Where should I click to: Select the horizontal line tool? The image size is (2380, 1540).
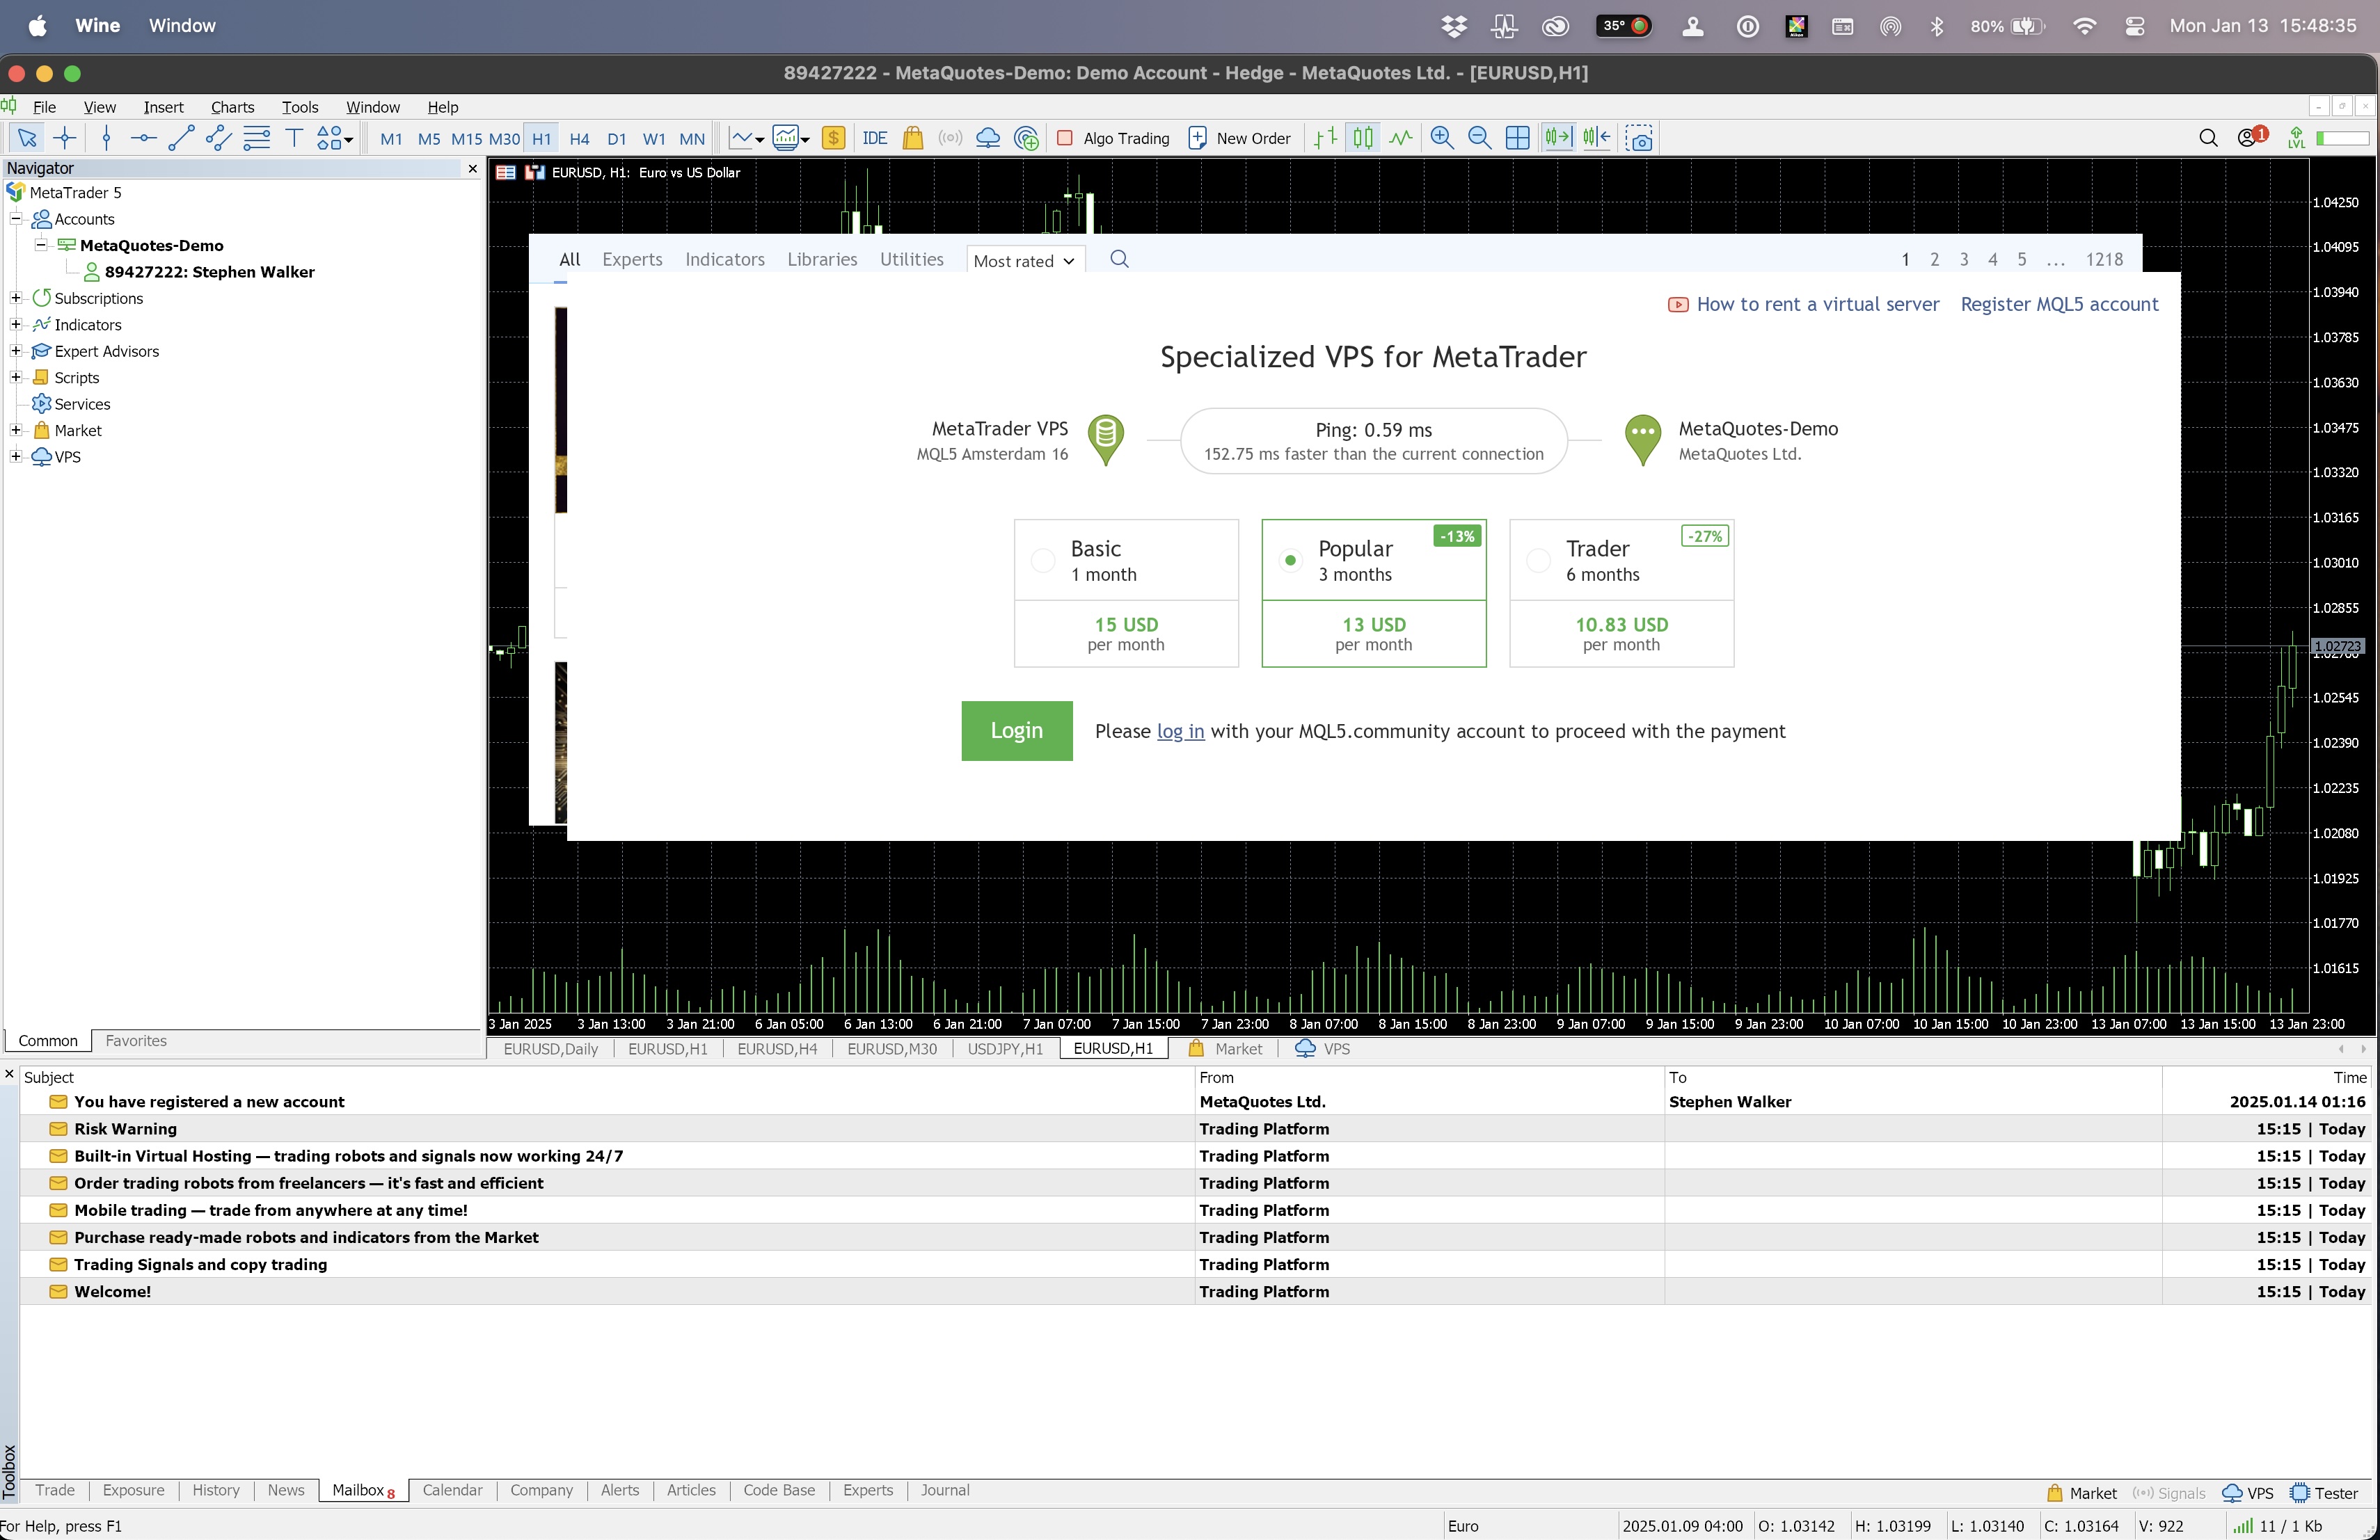pyautogui.click(x=143, y=138)
